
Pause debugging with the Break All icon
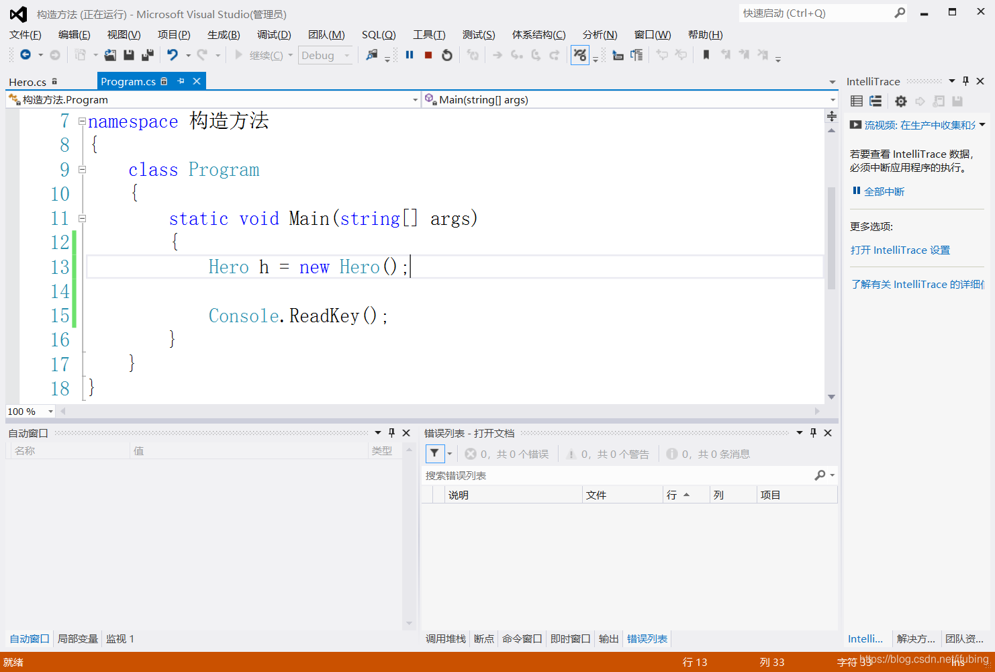pos(410,55)
